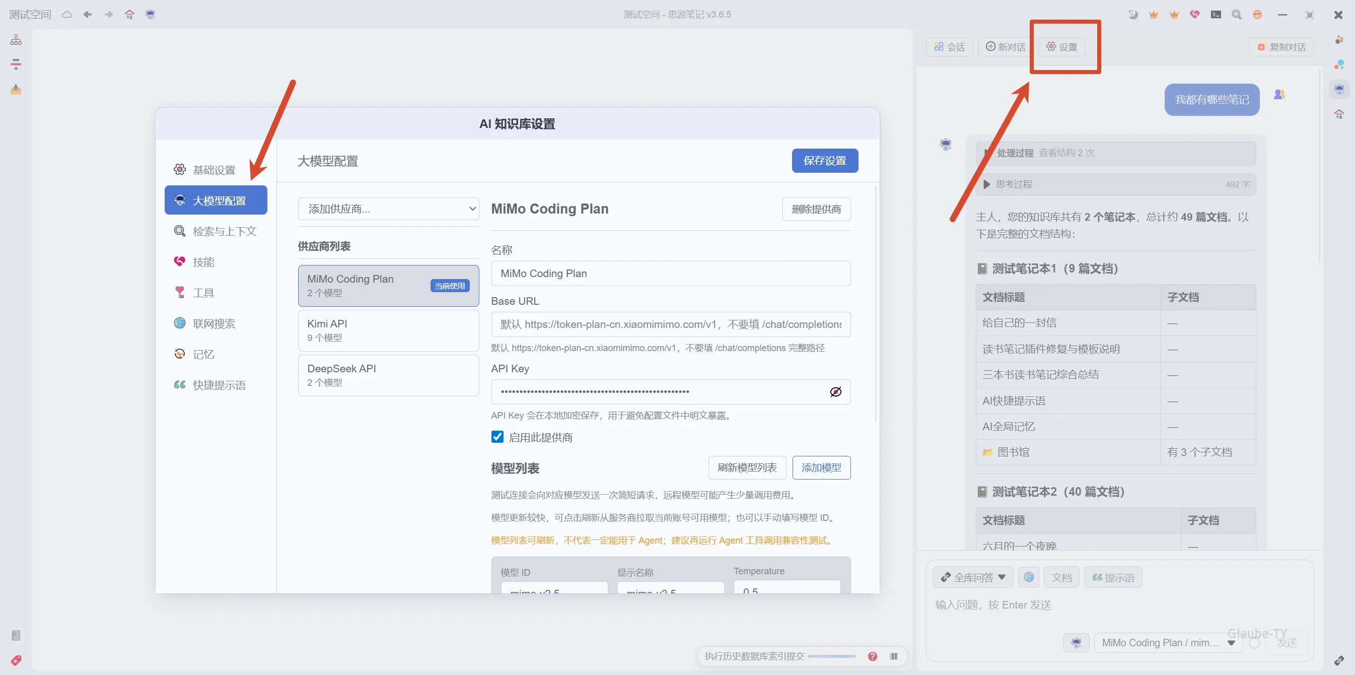Open the 技能 settings tab
The height and width of the screenshot is (675, 1355).
(x=216, y=261)
